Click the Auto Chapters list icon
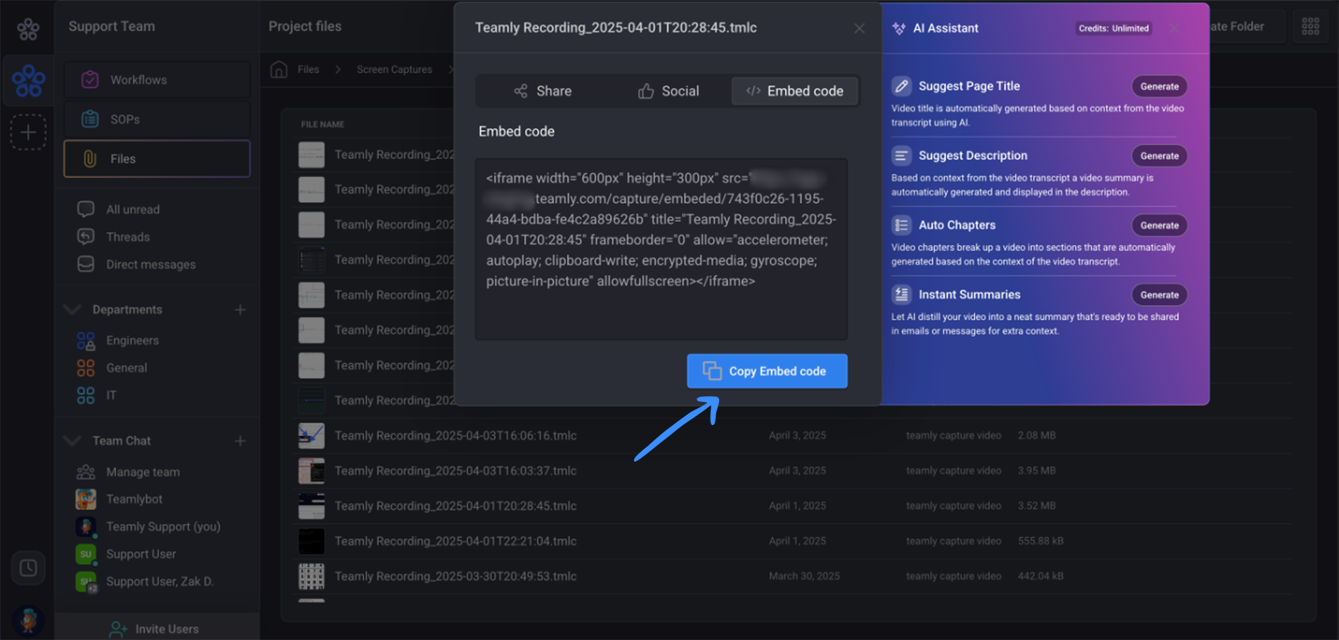 pos(901,225)
